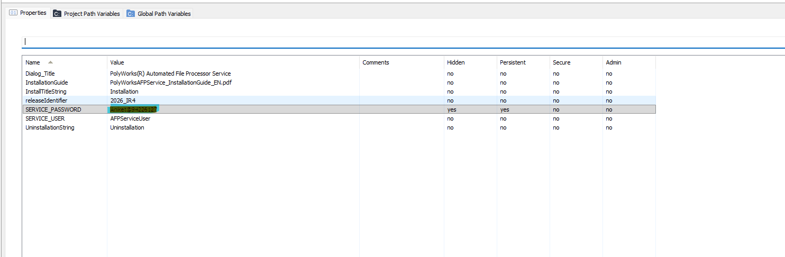The height and width of the screenshot is (257, 785).
Task: Sort by the Value column header
Action: (x=233, y=62)
